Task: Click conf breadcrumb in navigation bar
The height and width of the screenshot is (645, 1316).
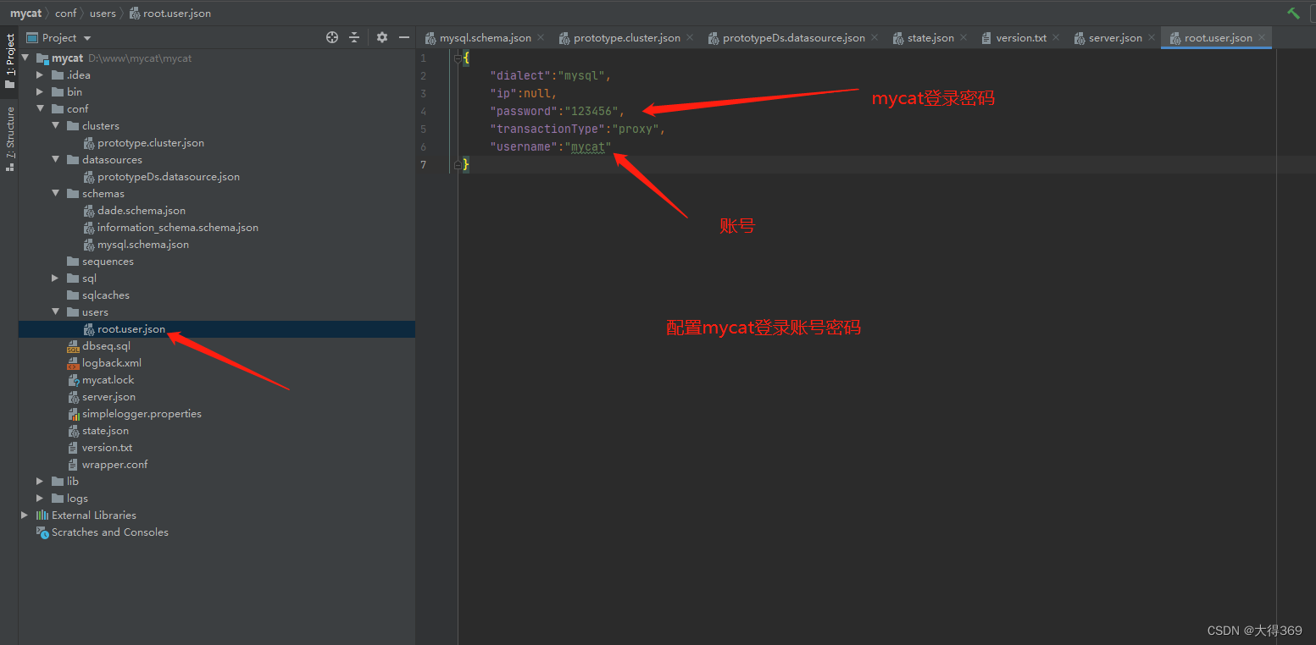Action: tap(66, 14)
